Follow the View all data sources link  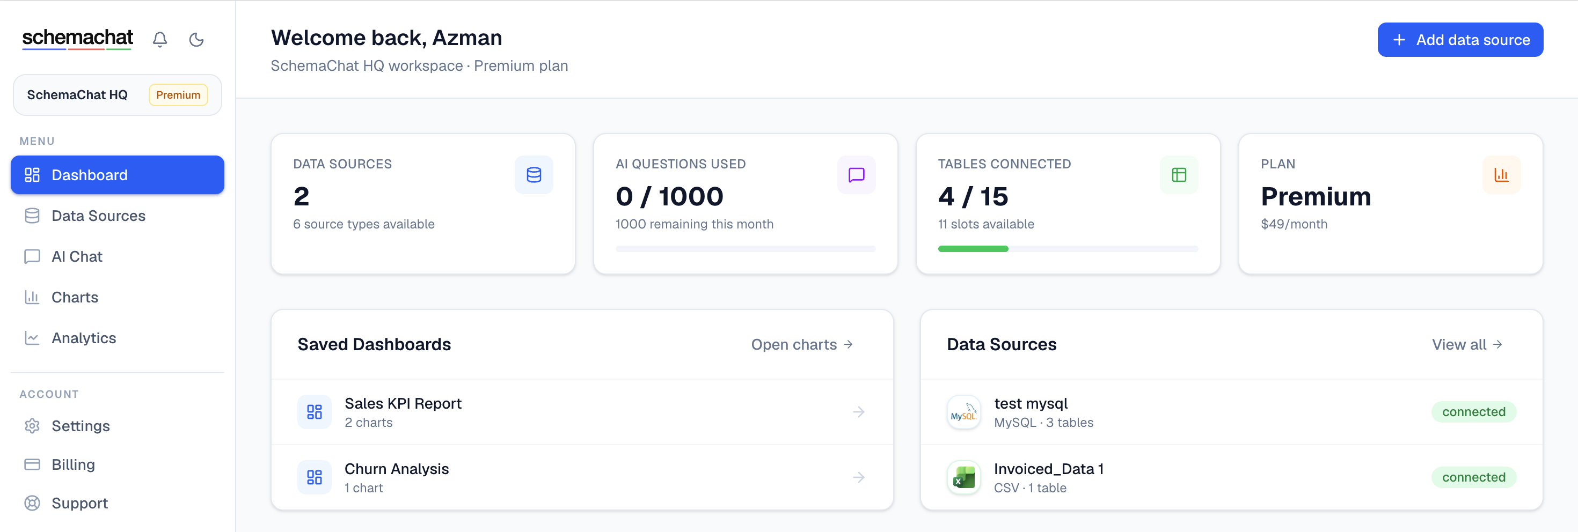(1466, 345)
